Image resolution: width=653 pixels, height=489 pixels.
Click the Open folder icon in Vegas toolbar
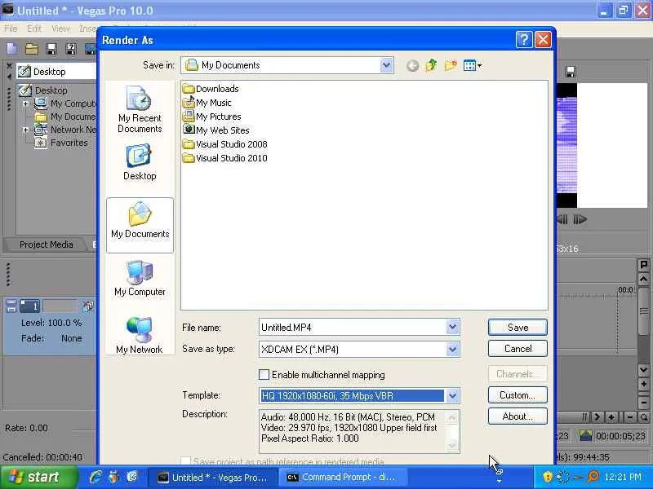click(32, 49)
